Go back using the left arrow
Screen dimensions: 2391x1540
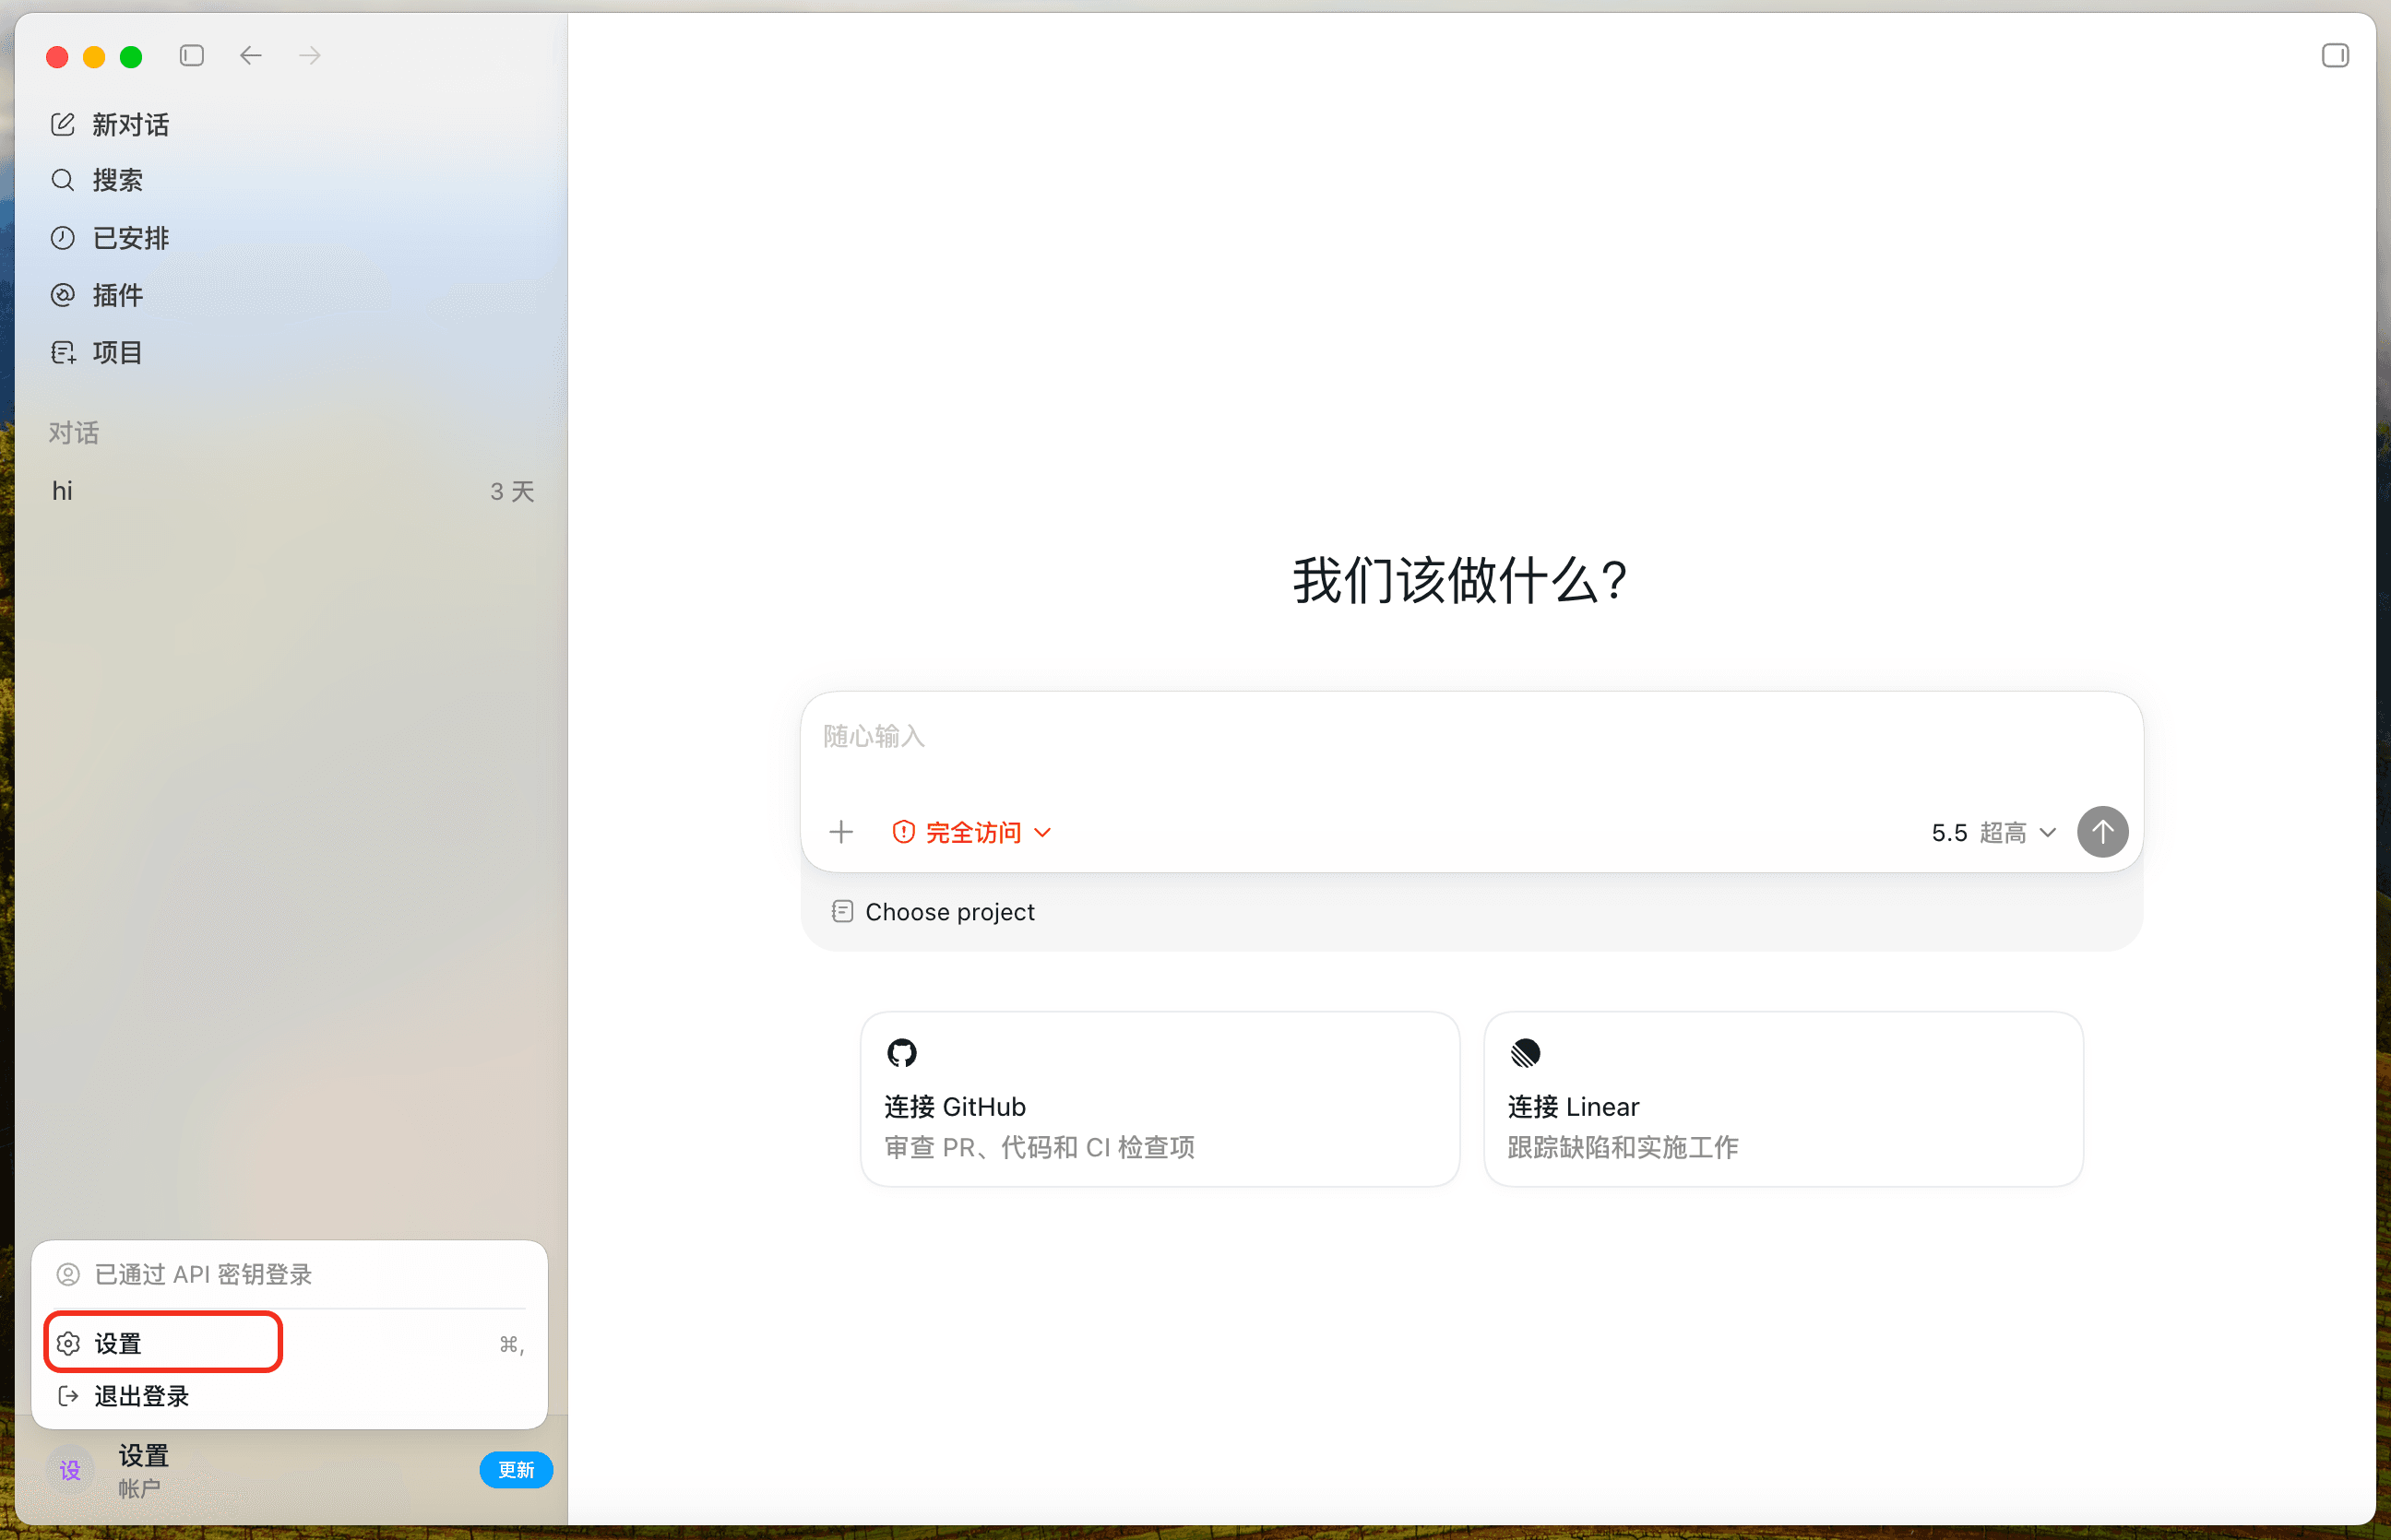(251, 55)
